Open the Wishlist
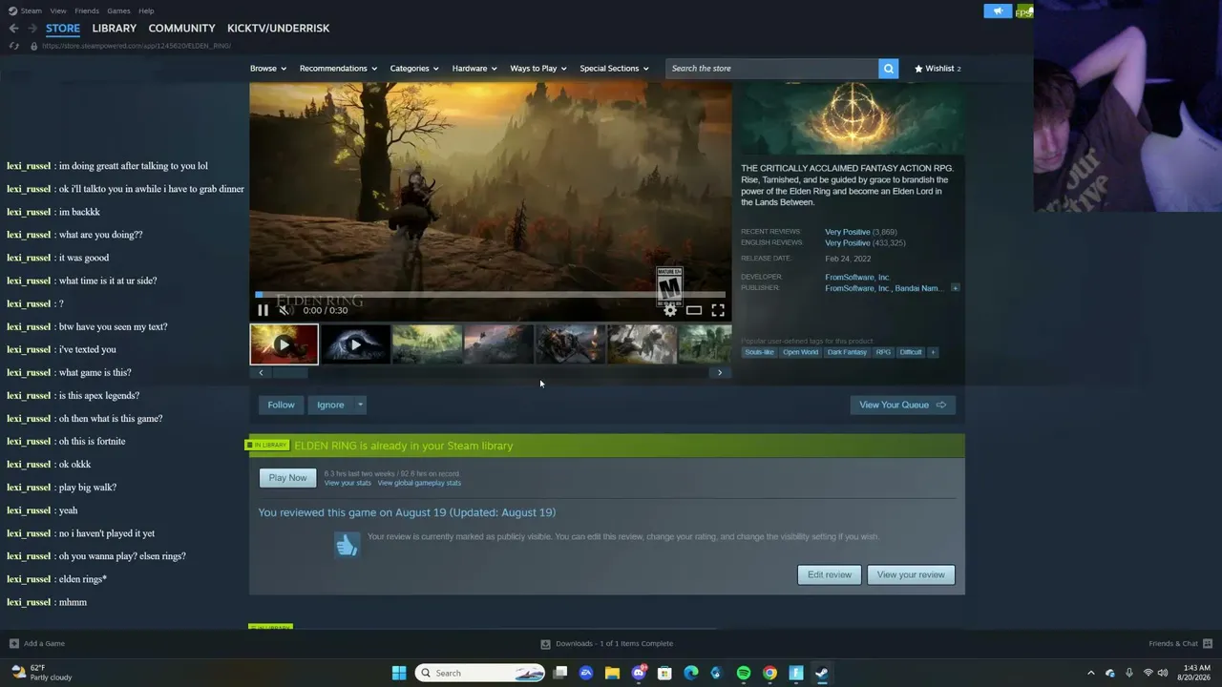The width and height of the screenshot is (1222, 687). click(x=938, y=69)
